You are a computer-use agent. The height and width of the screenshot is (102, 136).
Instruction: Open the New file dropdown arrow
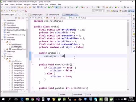coord(5,7)
